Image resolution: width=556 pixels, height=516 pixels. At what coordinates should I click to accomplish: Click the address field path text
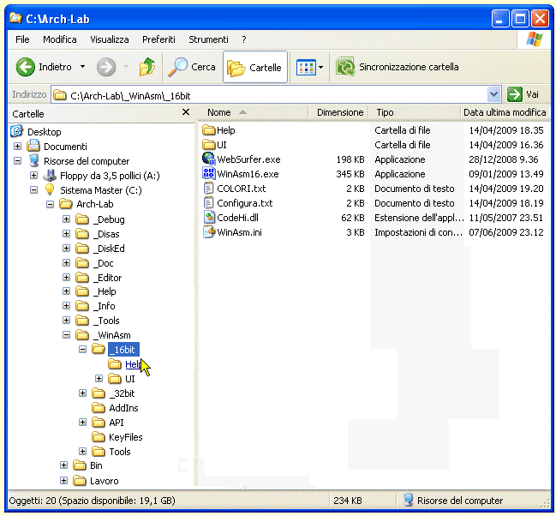tap(130, 96)
